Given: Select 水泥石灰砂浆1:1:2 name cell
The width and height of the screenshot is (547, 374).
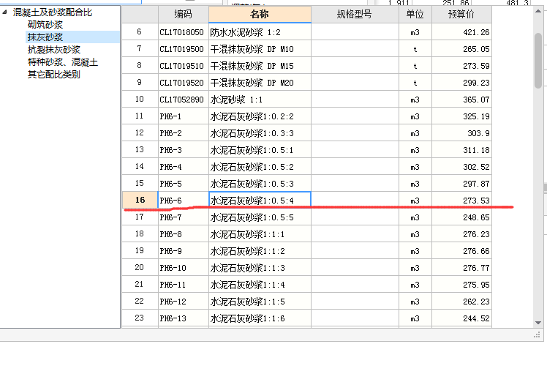Looking at the screenshot, I should (x=260, y=251).
